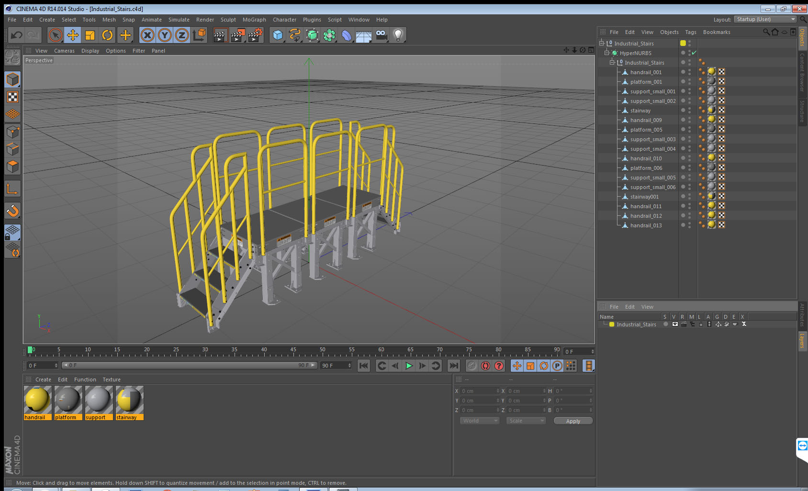Click the locked workplane icon
The image size is (808, 491).
(13, 233)
